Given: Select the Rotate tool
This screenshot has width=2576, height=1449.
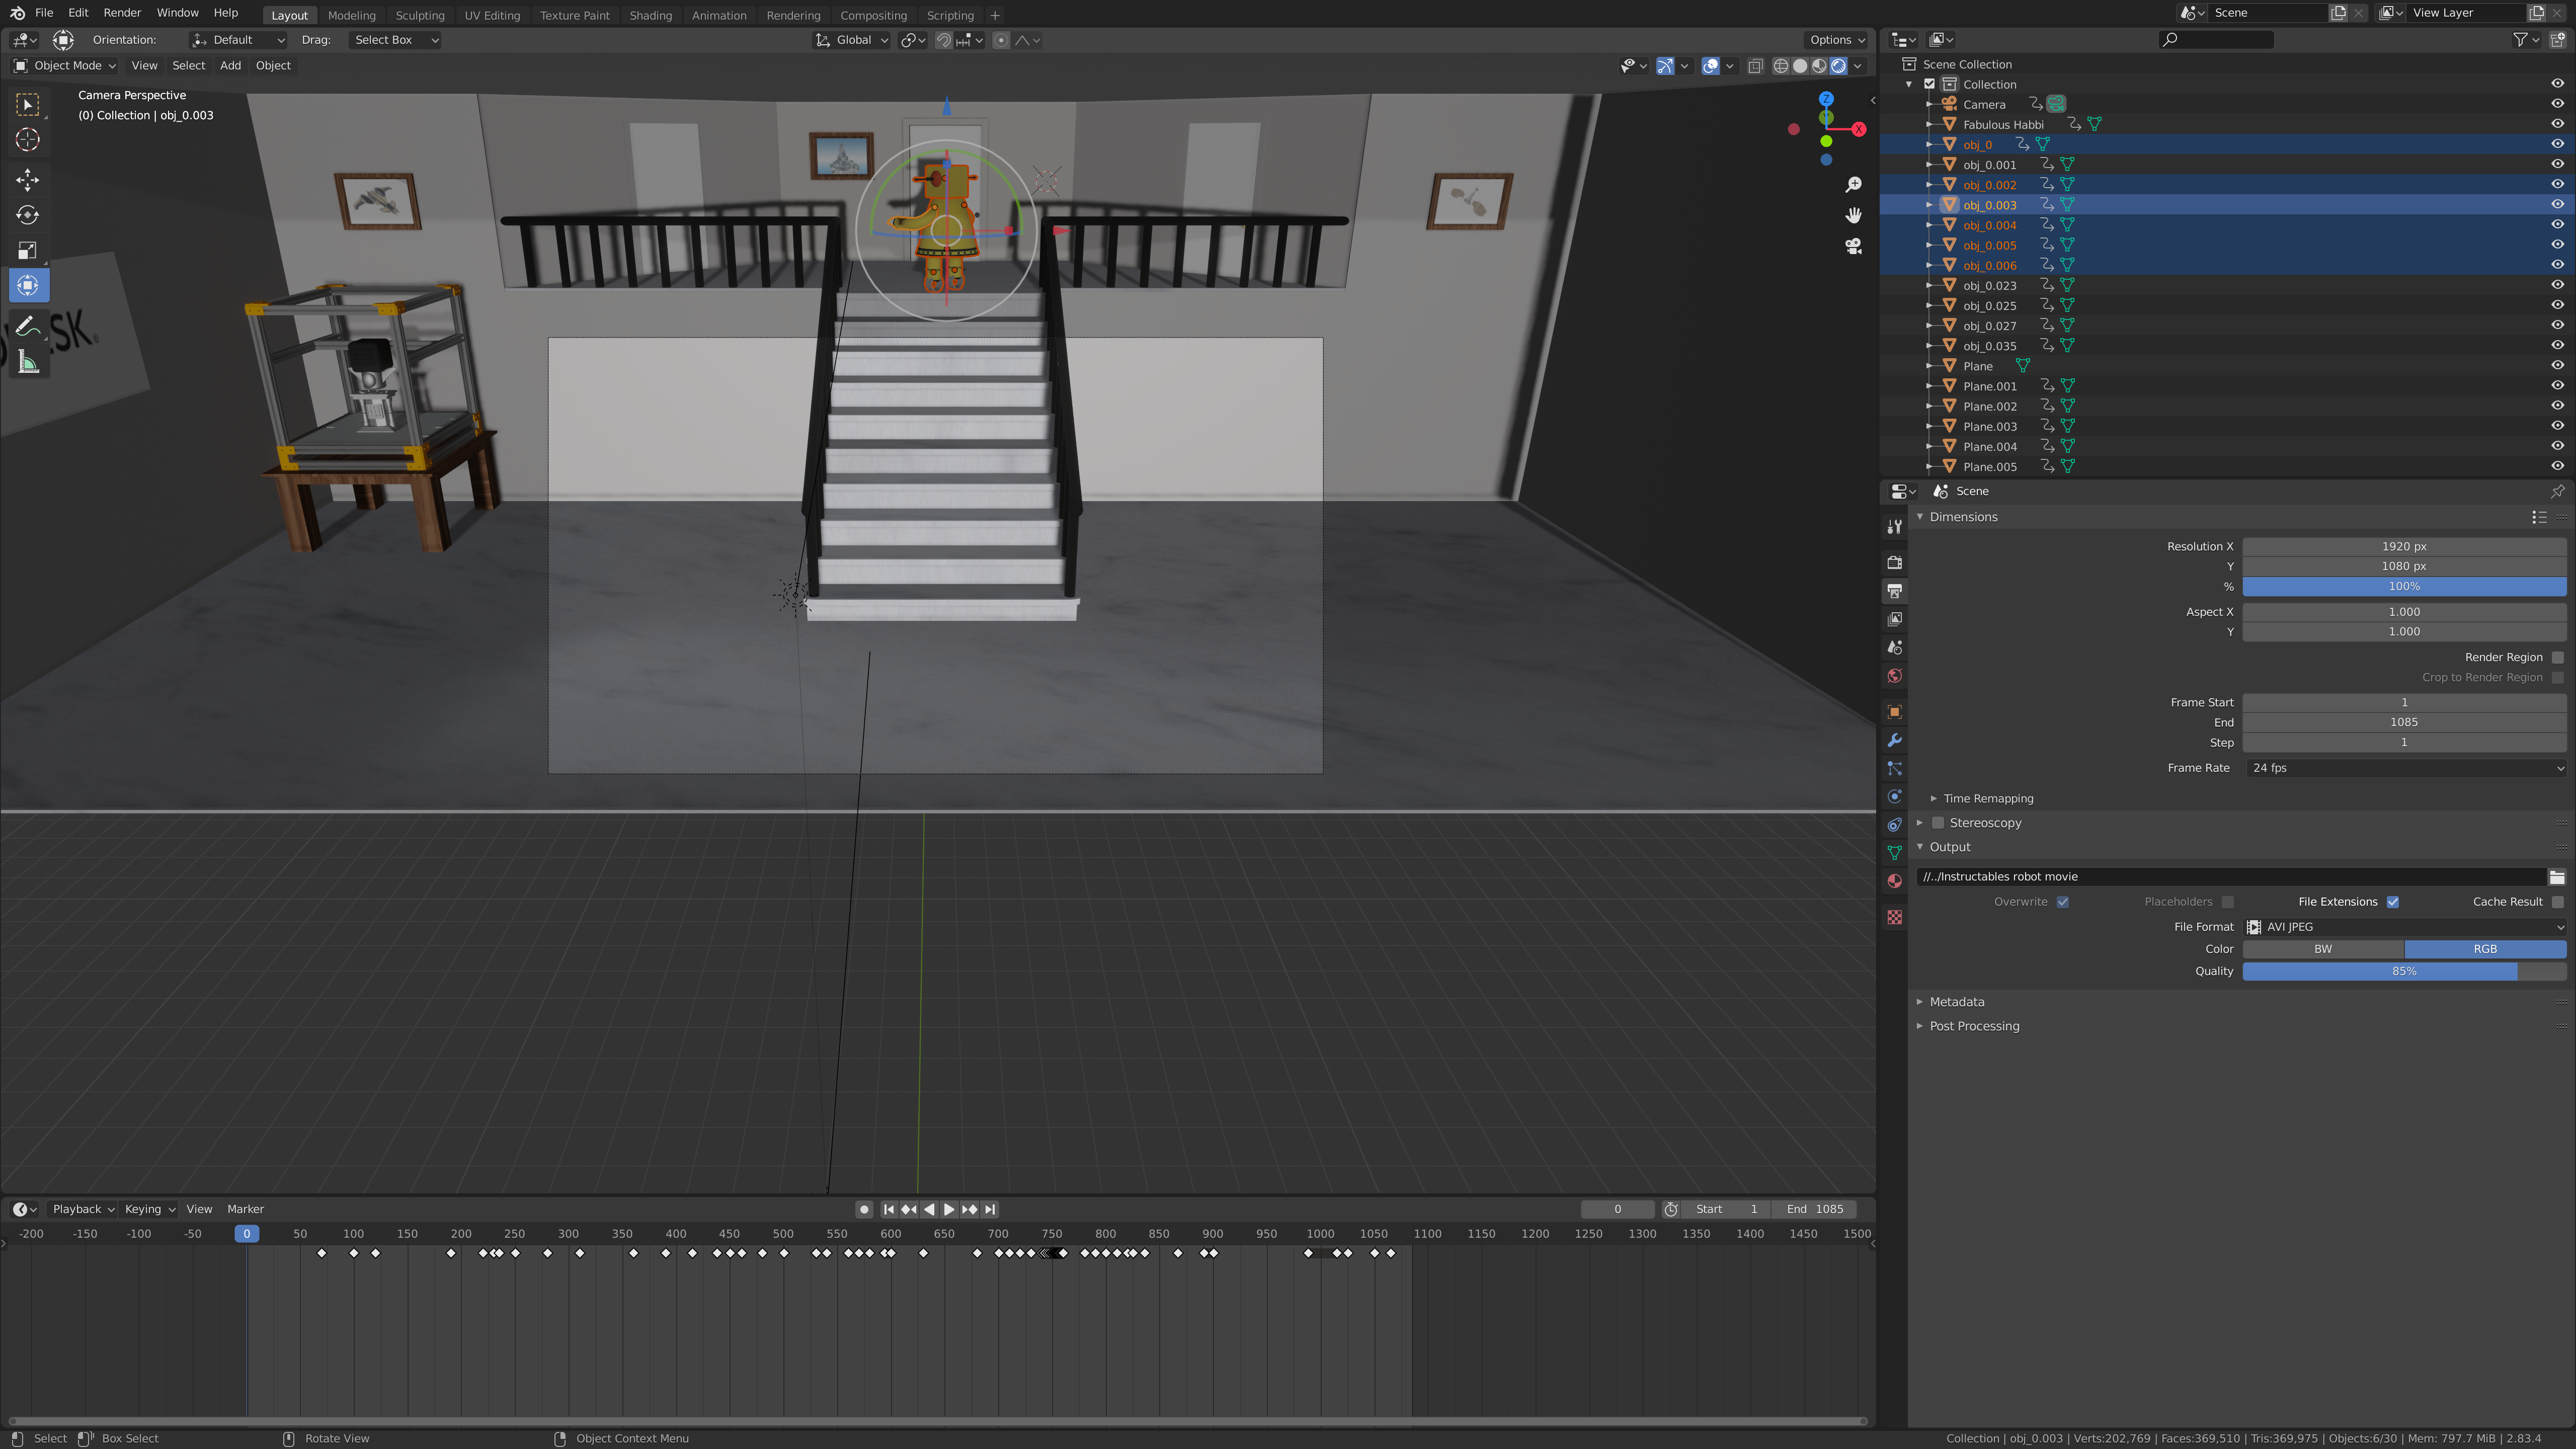Looking at the screenshot, I should point(27,214).
